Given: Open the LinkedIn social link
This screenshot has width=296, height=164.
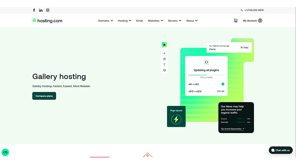Looking at the screenshot, I should 41,10.
